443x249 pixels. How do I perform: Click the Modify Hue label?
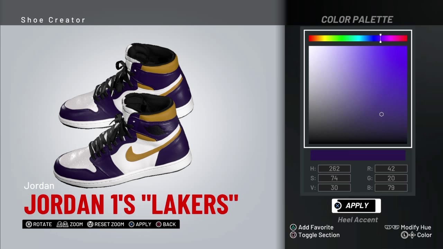click(x=416, y=227)
